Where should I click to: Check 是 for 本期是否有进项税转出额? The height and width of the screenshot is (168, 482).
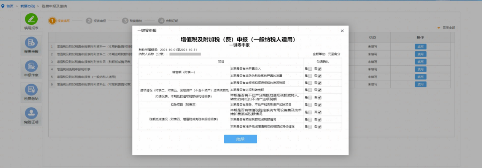(310, 90)
